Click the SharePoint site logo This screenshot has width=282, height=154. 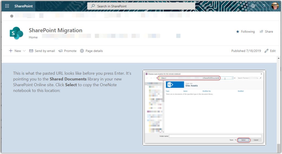(x=16, y=33)
